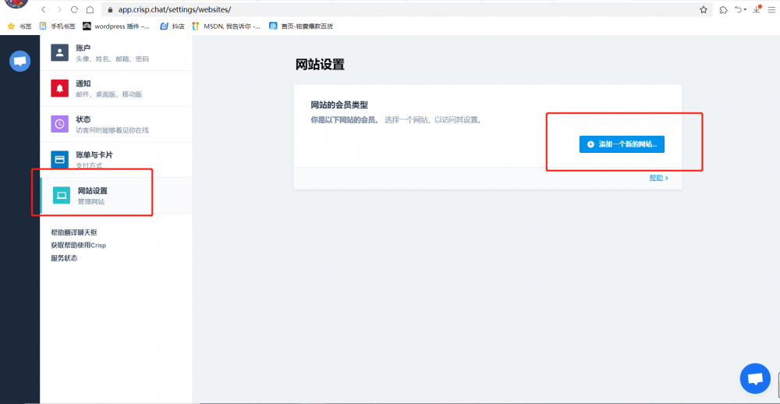The width and height of the screenshot is (780, 404).
Task: Click the plus icon on add website button
Action: coord(590,144)
